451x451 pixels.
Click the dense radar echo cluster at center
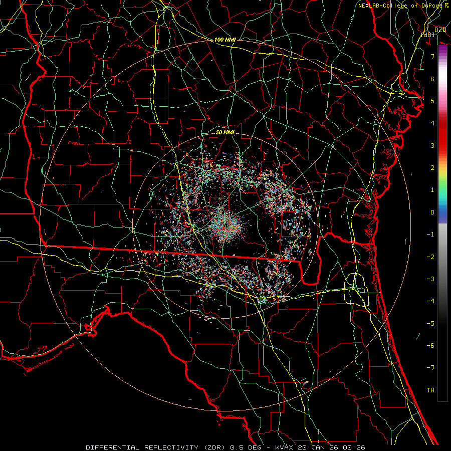coord(227,226)
